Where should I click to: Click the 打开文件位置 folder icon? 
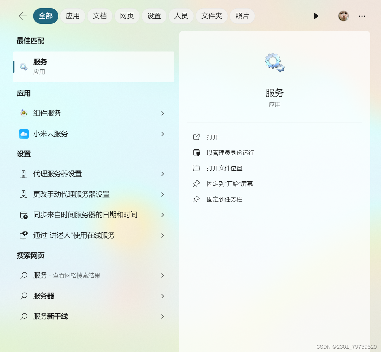click(x=196, y=168)
